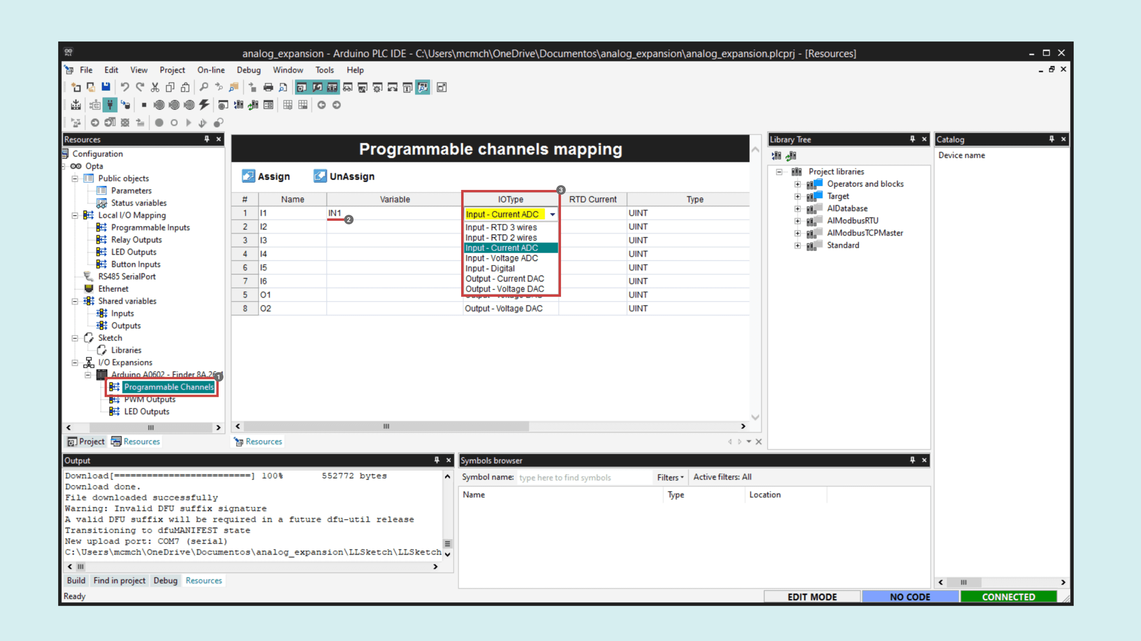Open the On-line menu
The image size is (1141, 641).
click(x=211, y=70)
